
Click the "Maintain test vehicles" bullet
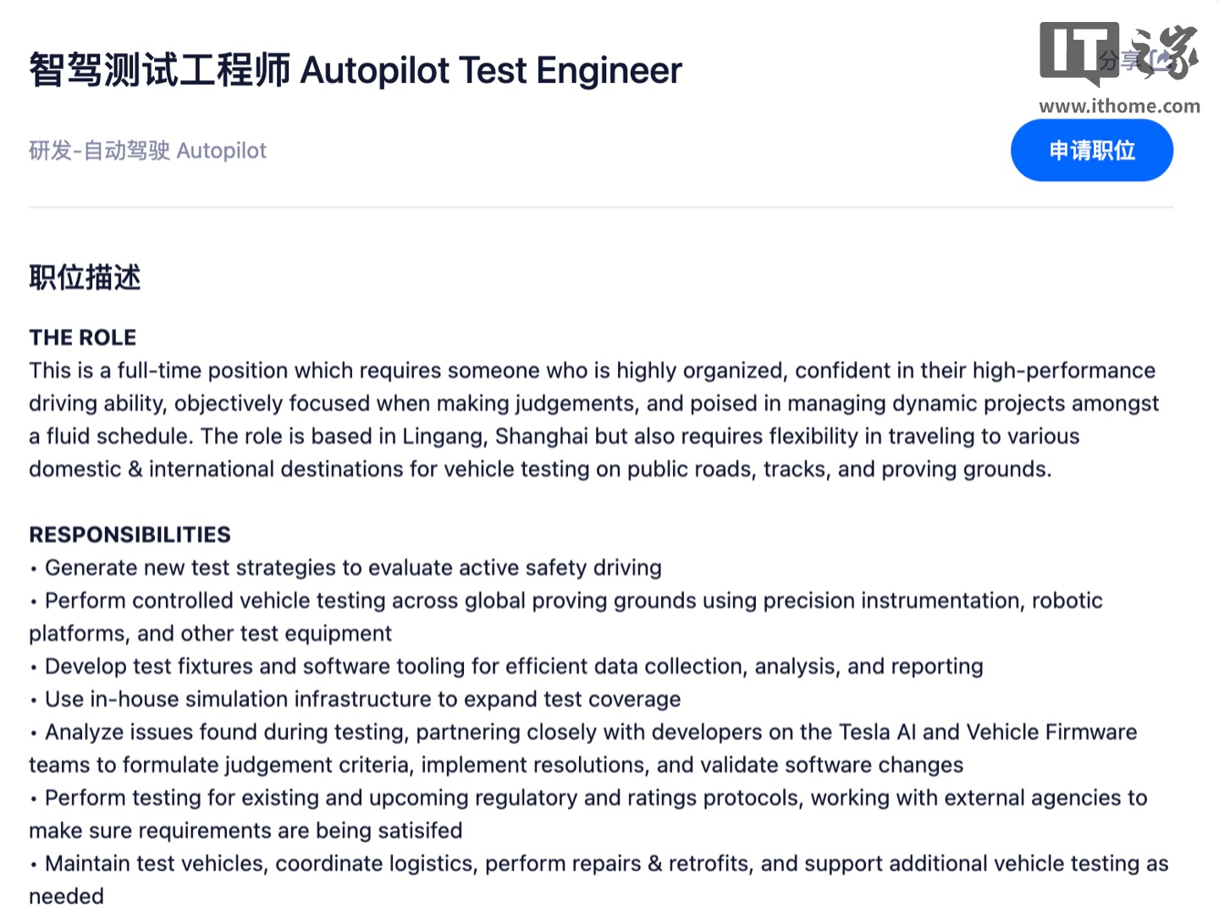605,864
